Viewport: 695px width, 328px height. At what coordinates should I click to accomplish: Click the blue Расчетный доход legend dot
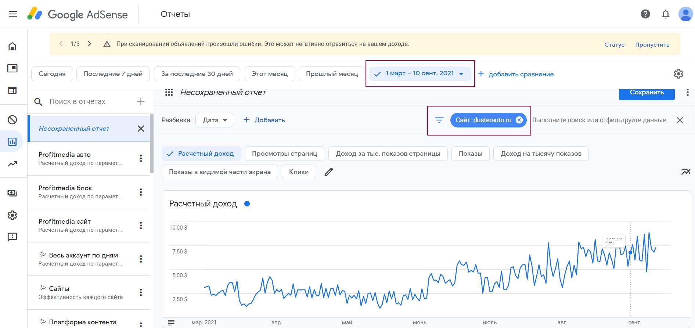click(x=247, y=204)
